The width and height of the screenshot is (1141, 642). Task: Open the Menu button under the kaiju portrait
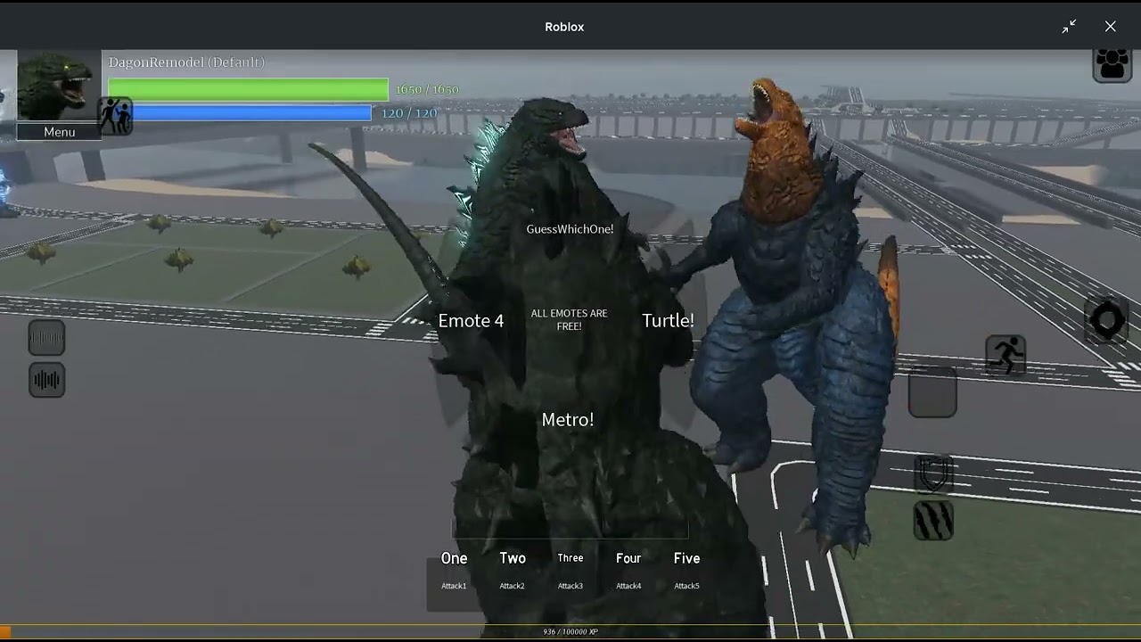tap(60, 132)
